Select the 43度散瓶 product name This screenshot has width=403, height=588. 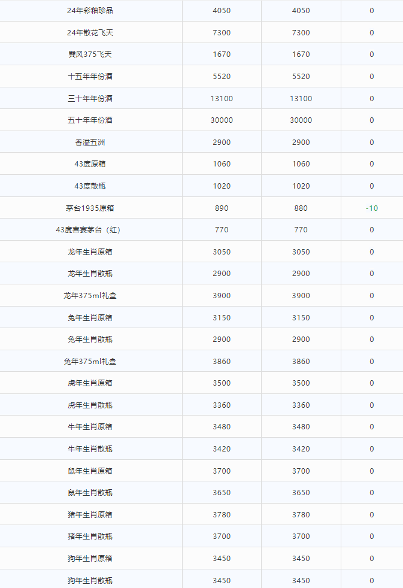coord(90,186)
